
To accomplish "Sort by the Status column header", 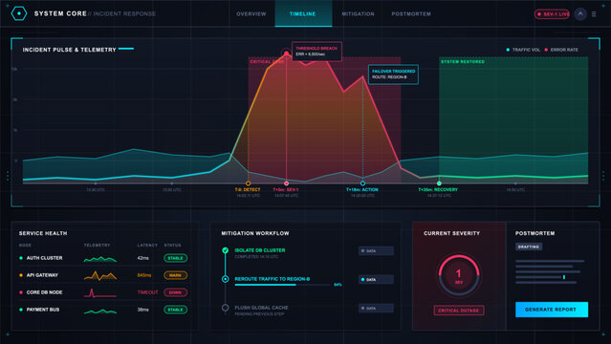I will point(172,245).
